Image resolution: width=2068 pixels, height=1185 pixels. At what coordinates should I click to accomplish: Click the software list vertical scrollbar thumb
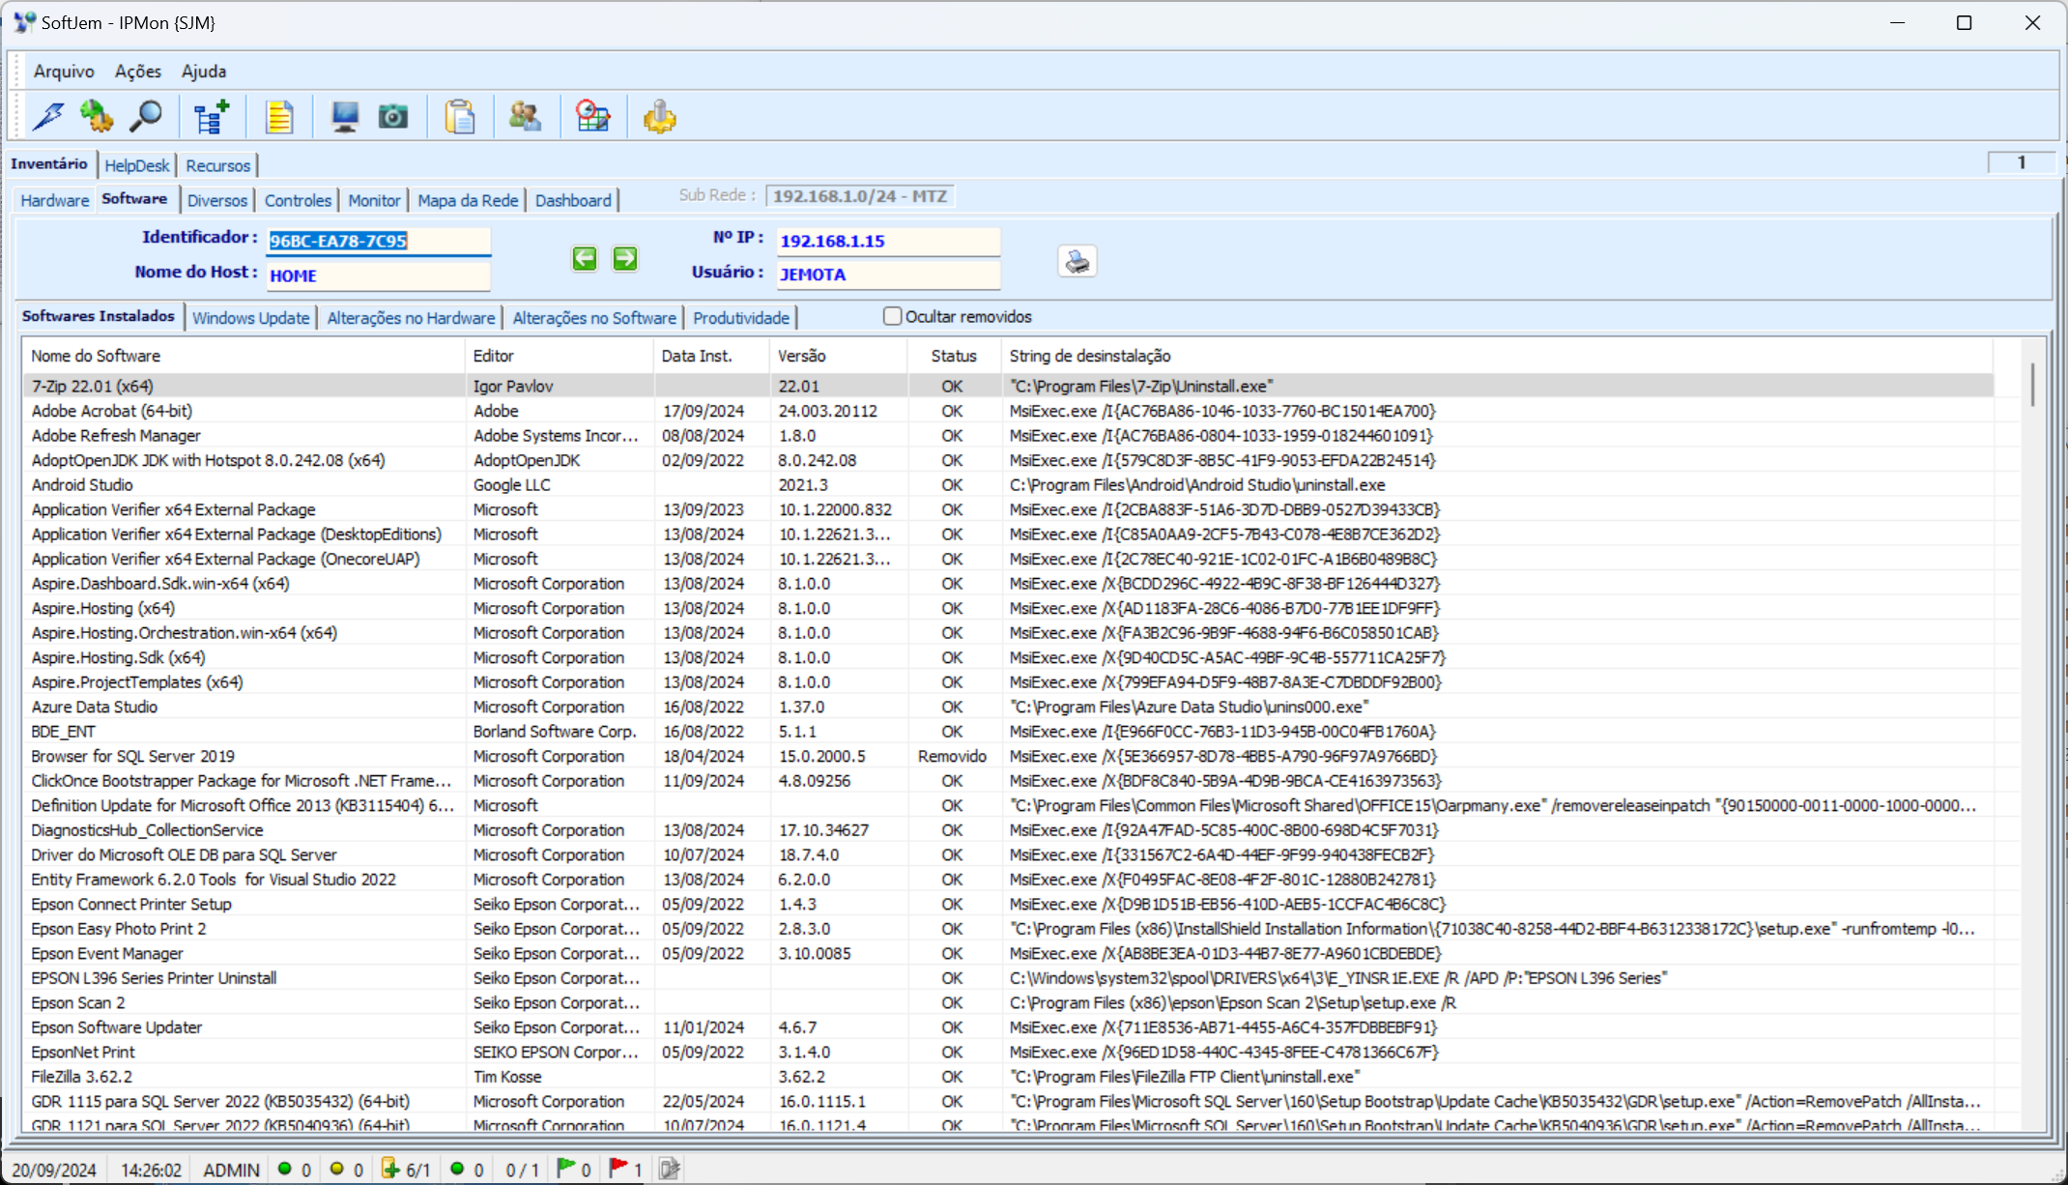[x=2032, y=384]
